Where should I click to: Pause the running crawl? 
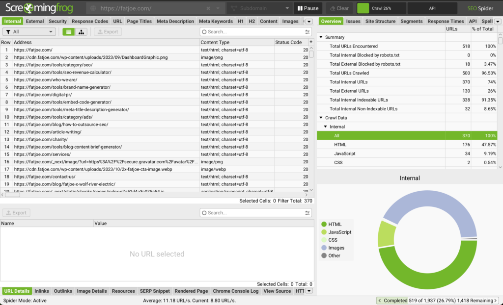click(x=308, y=8)
